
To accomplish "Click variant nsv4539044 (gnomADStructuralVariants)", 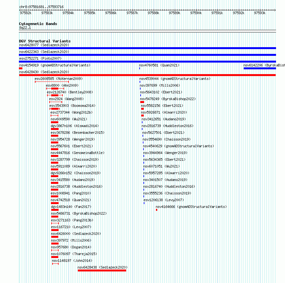I will click(175, 79).
